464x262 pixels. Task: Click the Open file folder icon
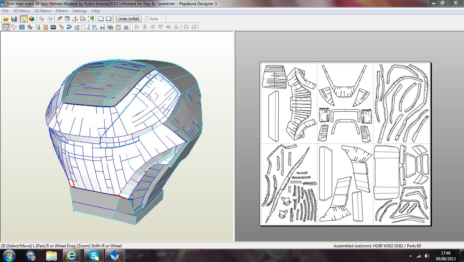(x=6, y=19)
